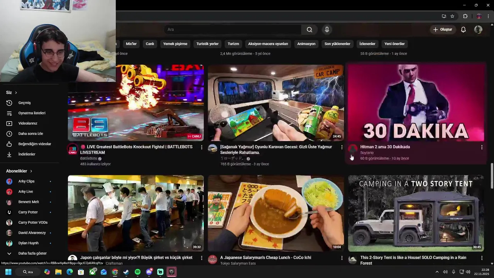Open Tokyo Salaryman Eats channel avatar
494x278 pixels.
click(x=213, y=259)
